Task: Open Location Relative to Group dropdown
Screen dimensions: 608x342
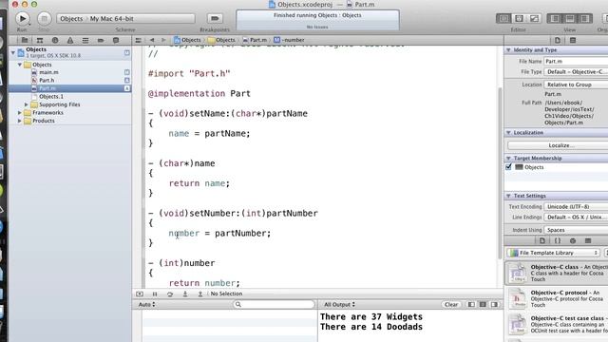Action: (577, 85)
